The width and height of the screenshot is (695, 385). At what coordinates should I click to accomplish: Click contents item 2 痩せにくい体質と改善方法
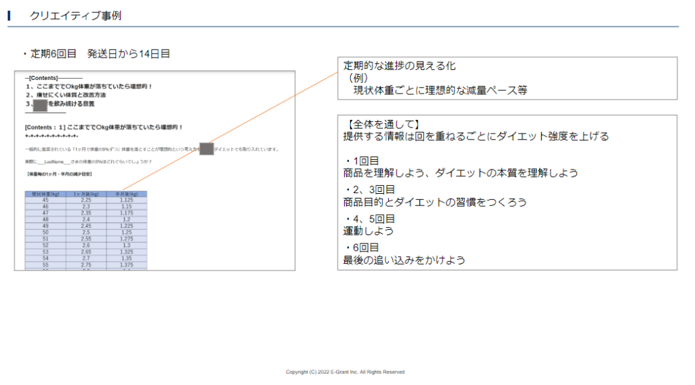[x=69, y=96]
